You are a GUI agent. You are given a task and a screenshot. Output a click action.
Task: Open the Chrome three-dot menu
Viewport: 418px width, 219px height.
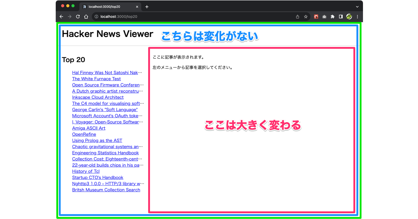pos(357,16)
